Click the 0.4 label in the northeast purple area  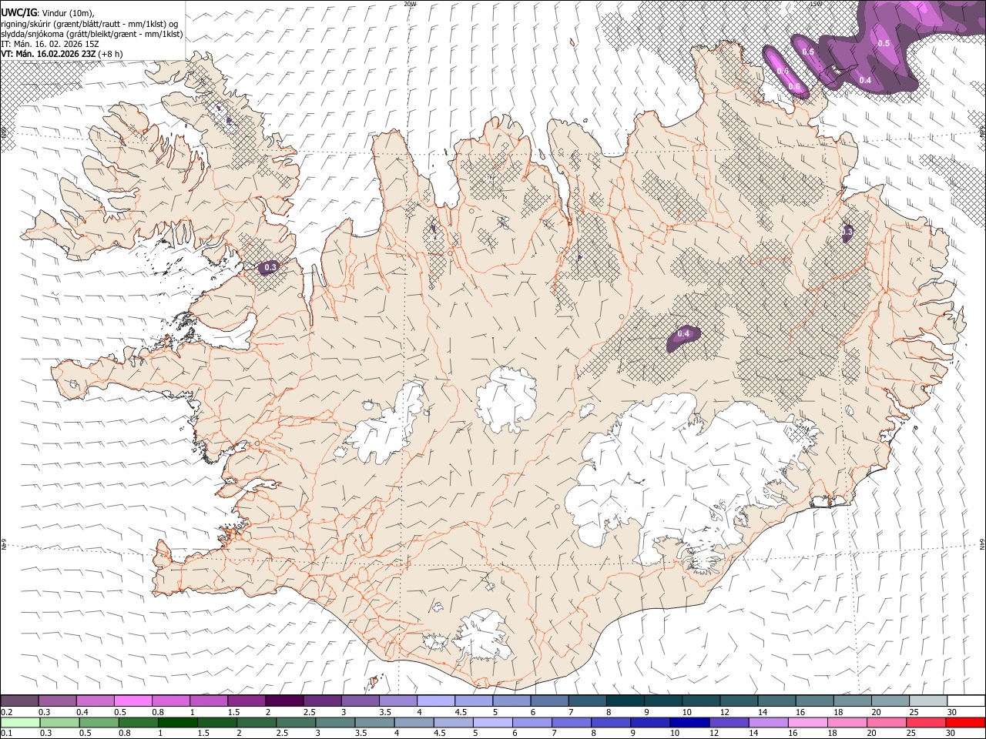[x=865, y=80]
